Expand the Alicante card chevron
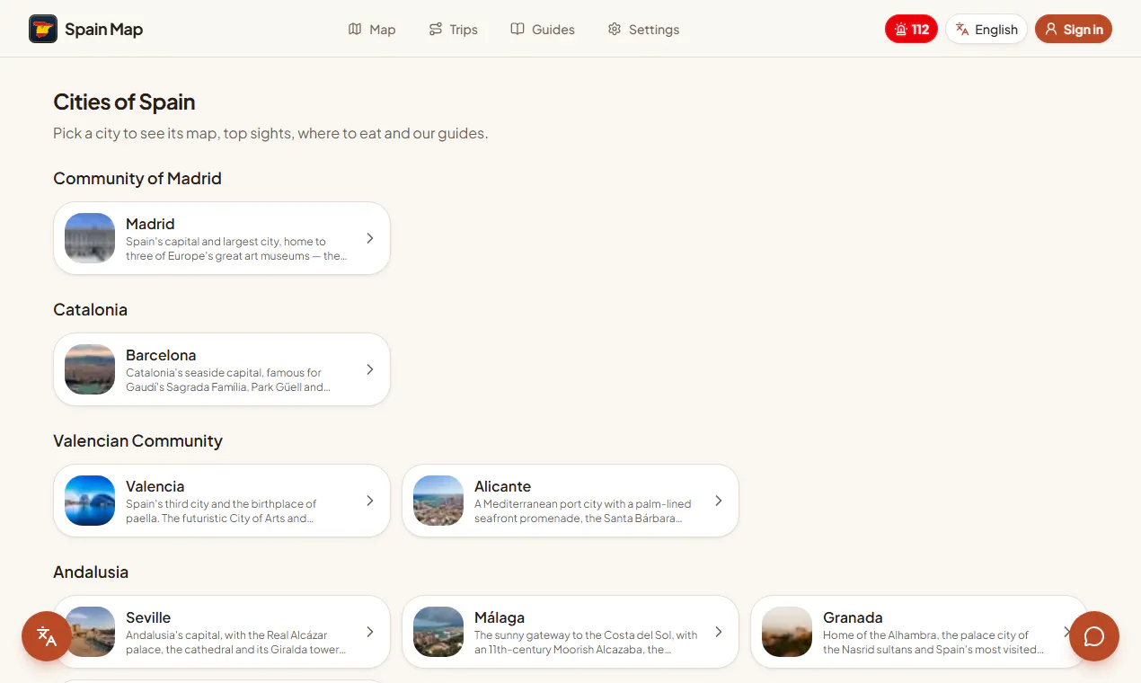The height and width of the screenshot is (683, 1141). [x=719, y=501]
